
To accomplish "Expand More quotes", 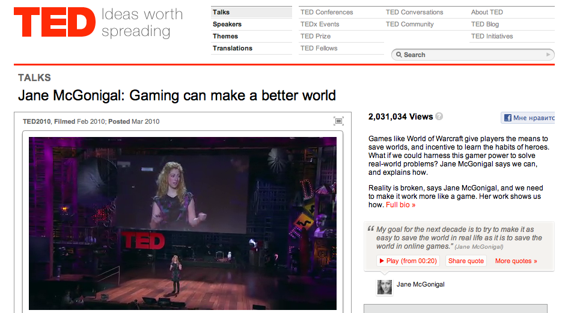I will click(516, 261).
